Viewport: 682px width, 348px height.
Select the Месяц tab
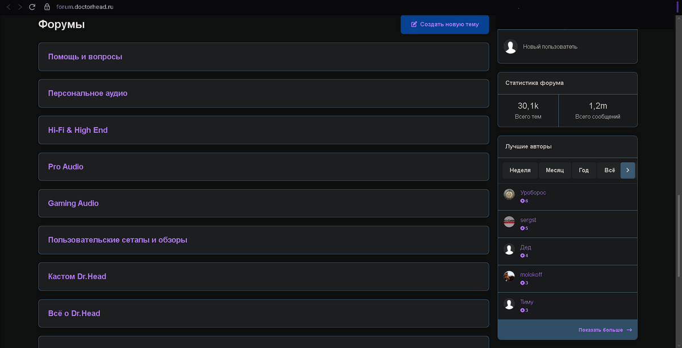(x=555, y=170)
